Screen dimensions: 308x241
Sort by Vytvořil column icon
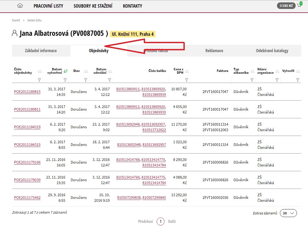tap(298, 71)
